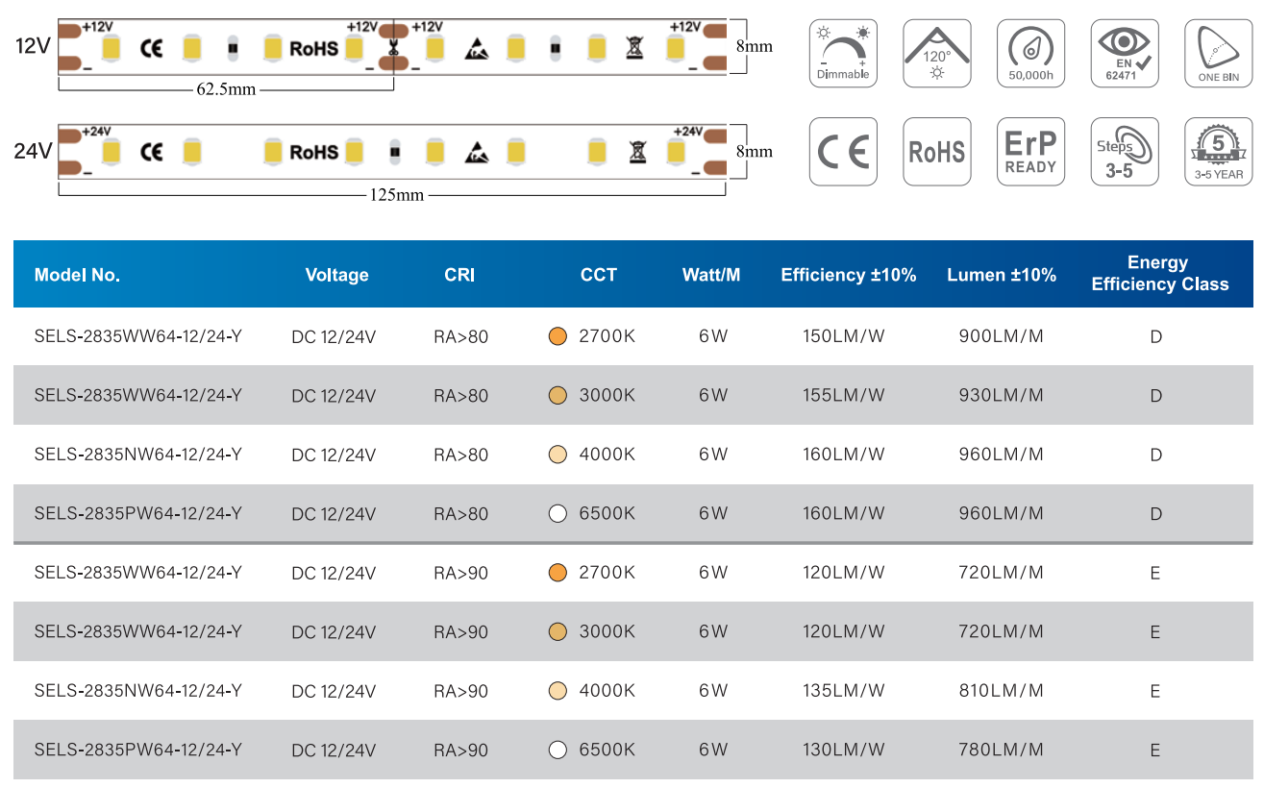
Task: Click energy class E in the 6500K RA>90 row
Action: (x=1155, y=750)
